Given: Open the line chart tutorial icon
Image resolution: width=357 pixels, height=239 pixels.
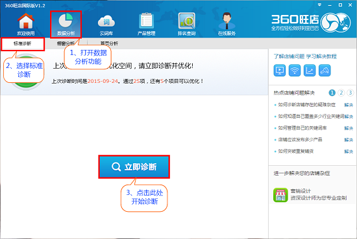Looking at the screenshot, I should pos(310,71).
